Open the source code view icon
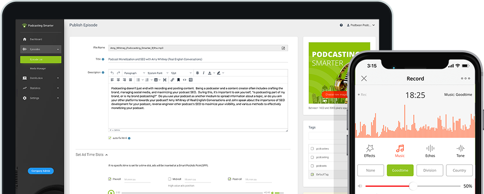The height and width of the screenshot is (194, 484). (x=184, y=80)
